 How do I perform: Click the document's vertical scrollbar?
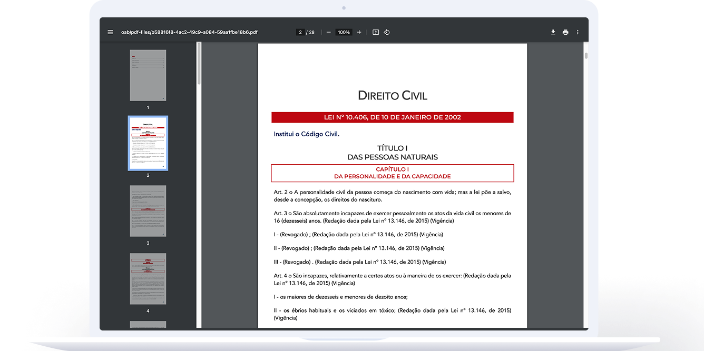point(586,56)
